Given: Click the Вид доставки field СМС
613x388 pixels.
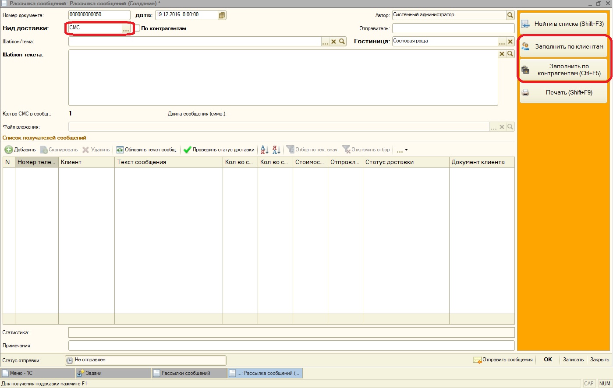Looking at the screenshot, I should click(96, 28).
